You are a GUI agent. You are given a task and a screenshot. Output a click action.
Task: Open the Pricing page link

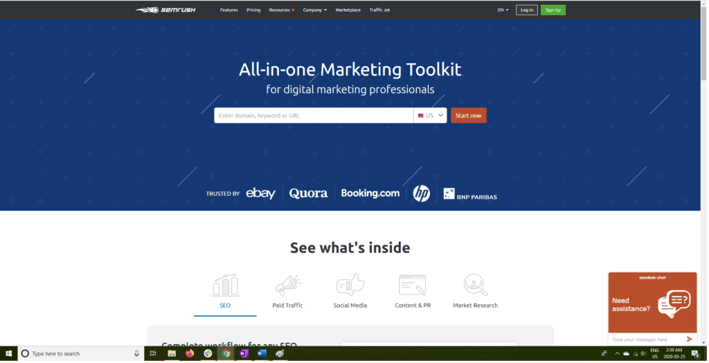coord(253,10)
